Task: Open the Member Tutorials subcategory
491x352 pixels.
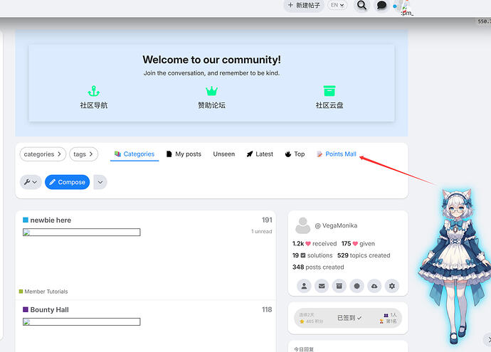Action: (x=46, y=292)
